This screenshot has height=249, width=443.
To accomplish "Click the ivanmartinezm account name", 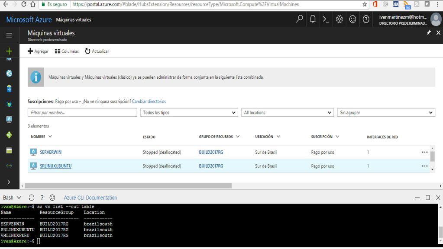I will tap(403, 17).
